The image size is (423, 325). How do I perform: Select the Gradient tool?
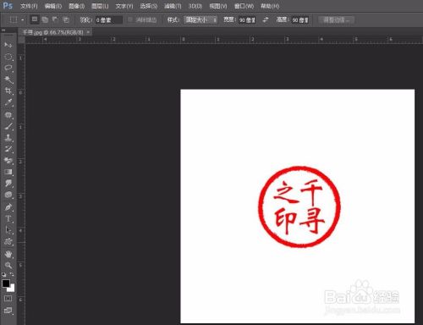8,172
